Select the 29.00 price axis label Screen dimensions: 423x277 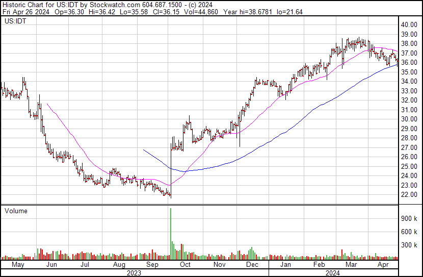(409, 129)
